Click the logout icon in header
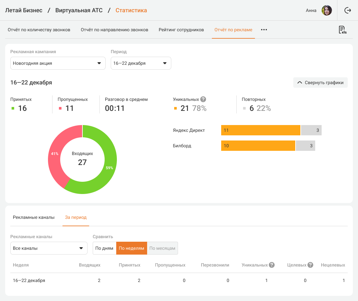Screen dimensions: 358x301 click(x=348, y=10)
